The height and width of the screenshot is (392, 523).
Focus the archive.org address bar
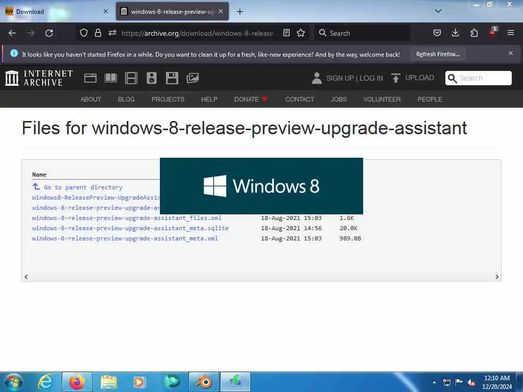pyautogui.click(x=199, y=33)
